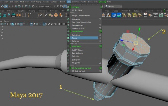Click the output connections icon
The image size is (168, 106).
click(61, 6)
